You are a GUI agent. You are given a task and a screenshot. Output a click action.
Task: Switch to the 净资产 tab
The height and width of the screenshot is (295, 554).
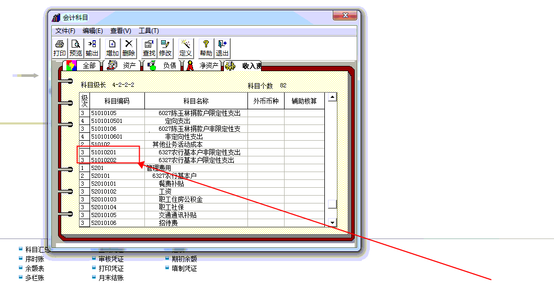[x=203, y=65]
